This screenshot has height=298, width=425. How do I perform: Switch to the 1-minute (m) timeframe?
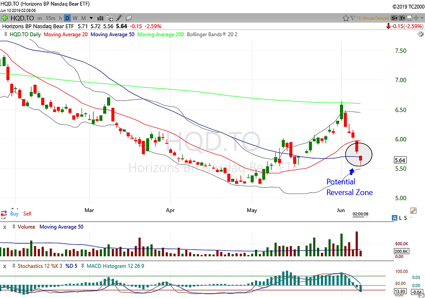39,18
